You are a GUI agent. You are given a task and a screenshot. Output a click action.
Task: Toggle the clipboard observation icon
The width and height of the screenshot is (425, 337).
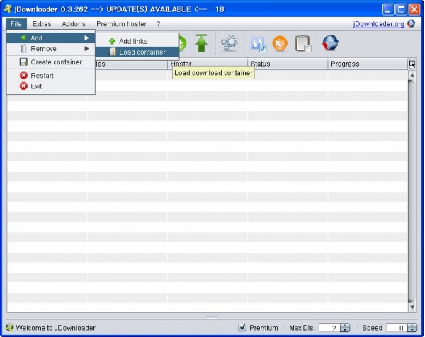tap(303, 43)
